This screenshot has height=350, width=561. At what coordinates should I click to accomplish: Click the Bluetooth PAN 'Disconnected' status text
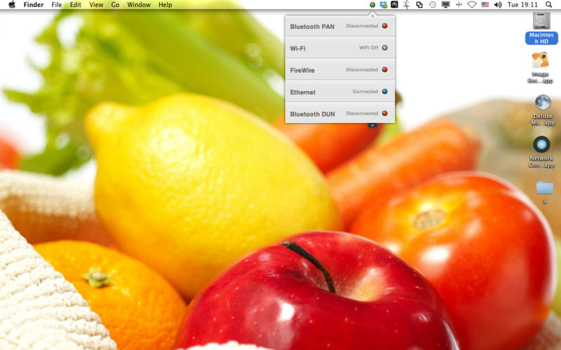(x=362, y=26)
